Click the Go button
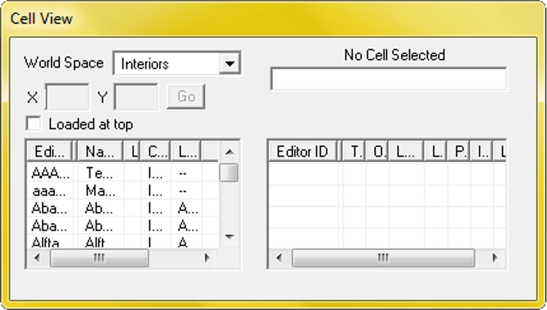Viewport: 547px width, 310px height. click(x=186, y=97)
